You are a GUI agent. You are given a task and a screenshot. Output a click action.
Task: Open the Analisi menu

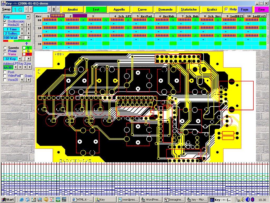pyautogui.click(x=73, y=10)
